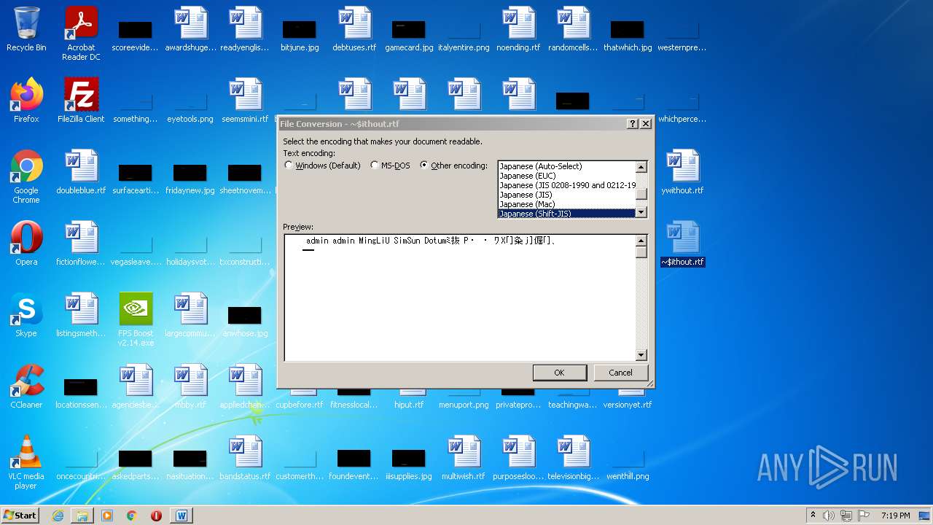
Task: Open the Recycle Bin desktop icon
Action: (x=26, y=29)
